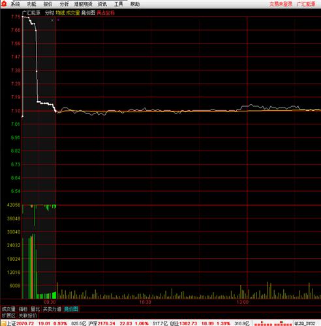Select the highlighted 竞价图 bottom tab
The height and width of the screenshot is (326, 321).
pyautogui.click(x=71, y=309)
